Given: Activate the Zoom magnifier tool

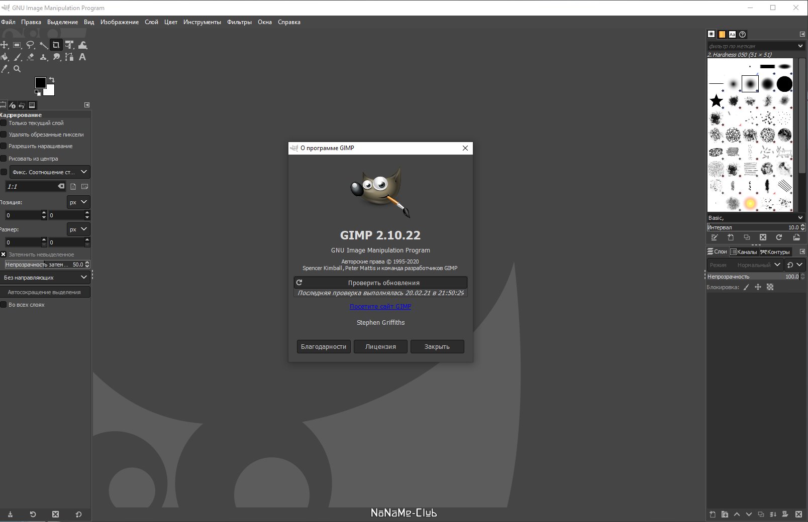Looking at the screenshot, I should click(x=17, y=69).
